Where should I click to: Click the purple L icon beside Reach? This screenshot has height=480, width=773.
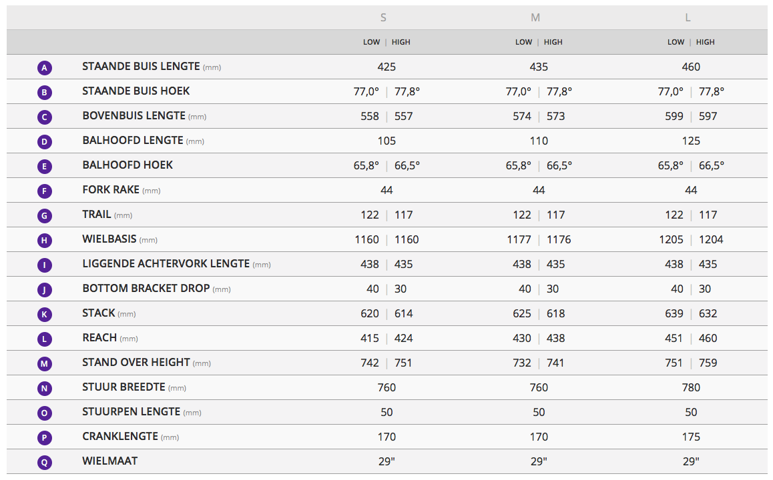[45, 339]
